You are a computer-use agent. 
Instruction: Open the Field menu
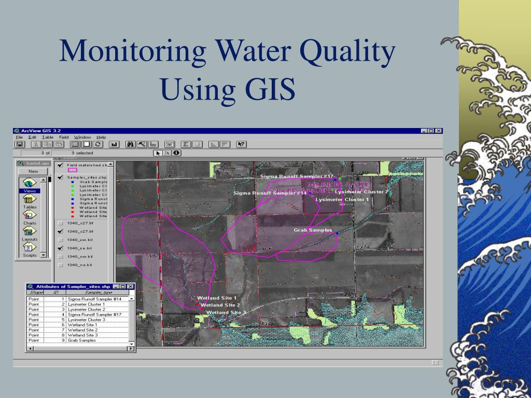64,137
